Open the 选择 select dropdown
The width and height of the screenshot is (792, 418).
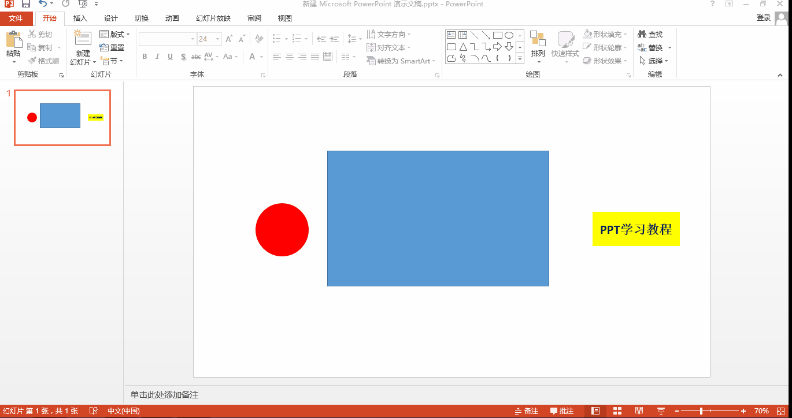click(x=654, y=61)
